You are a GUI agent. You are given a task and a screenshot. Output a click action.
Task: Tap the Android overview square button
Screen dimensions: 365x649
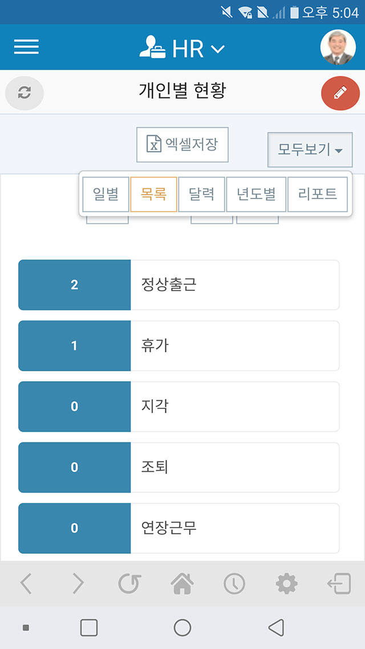click(x=89, y=627)
